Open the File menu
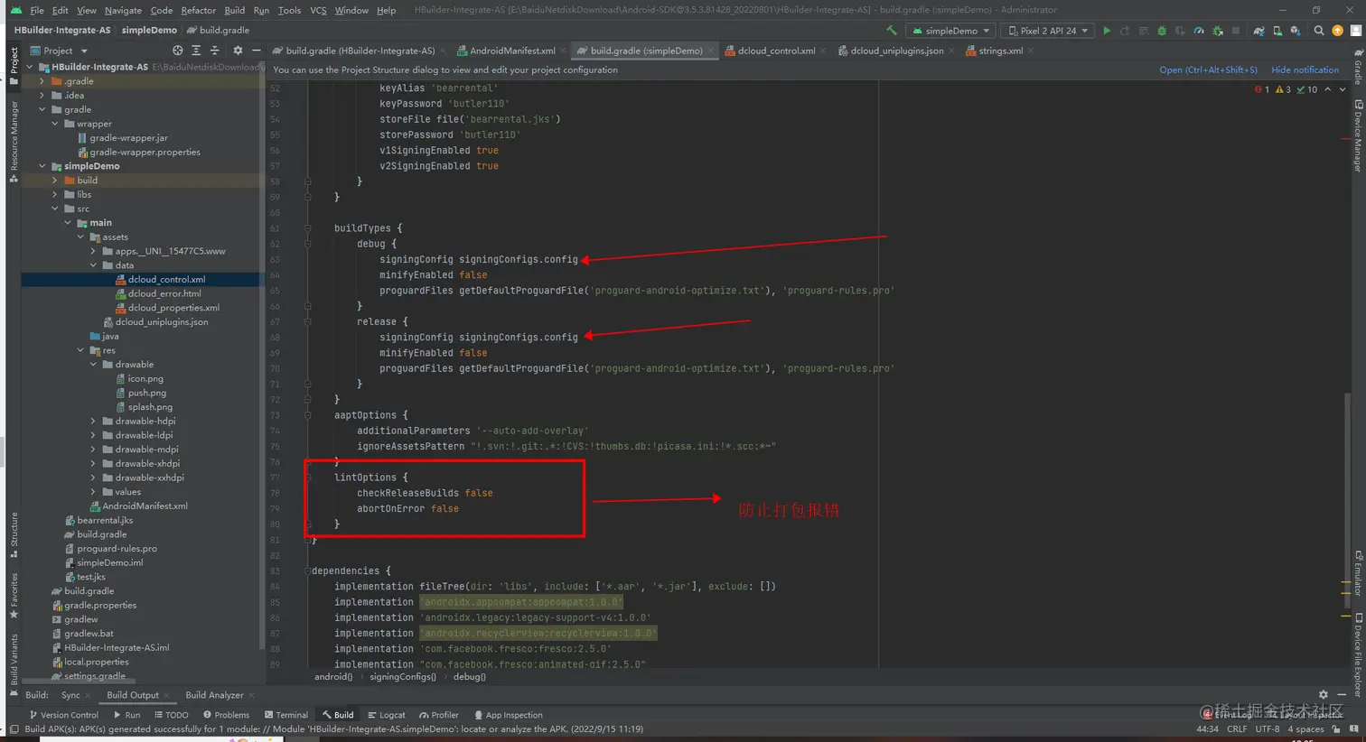 click(x=37, y=10)
